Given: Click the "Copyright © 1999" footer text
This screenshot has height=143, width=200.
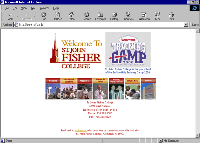Looking at the screenshot, I should (x=113, y=134).
